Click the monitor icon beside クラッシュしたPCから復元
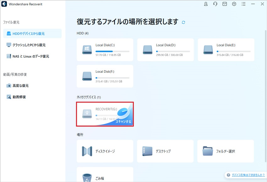Screen dimensions: 267x182 9,45
